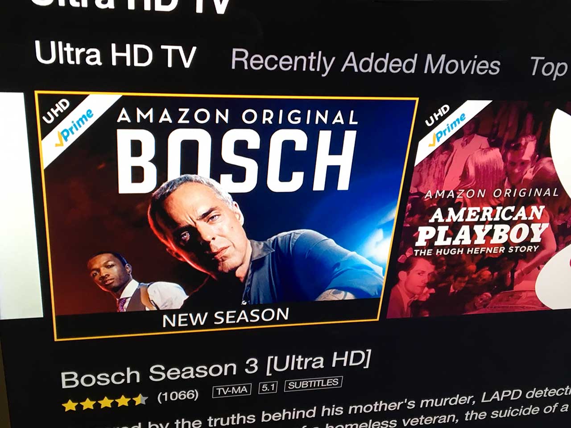Click the cropped heading at screen top
Viewport: 571px width, 428px height.
click(132, 6)
